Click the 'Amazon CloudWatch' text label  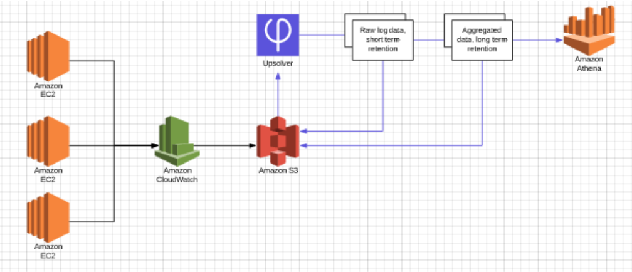176,175
